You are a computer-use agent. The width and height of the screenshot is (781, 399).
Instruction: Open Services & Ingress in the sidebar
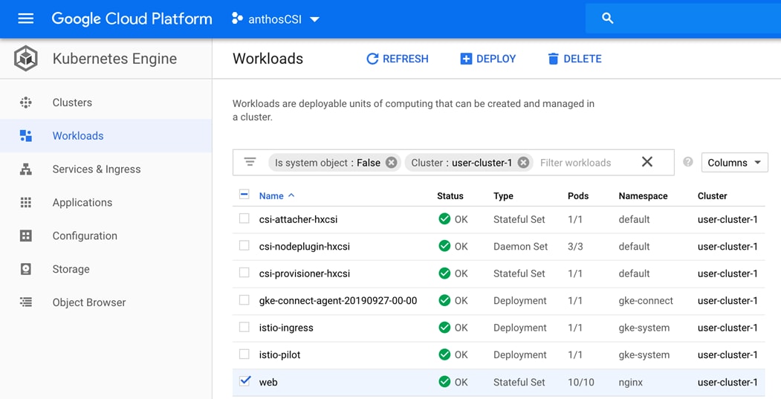(106, 169)
